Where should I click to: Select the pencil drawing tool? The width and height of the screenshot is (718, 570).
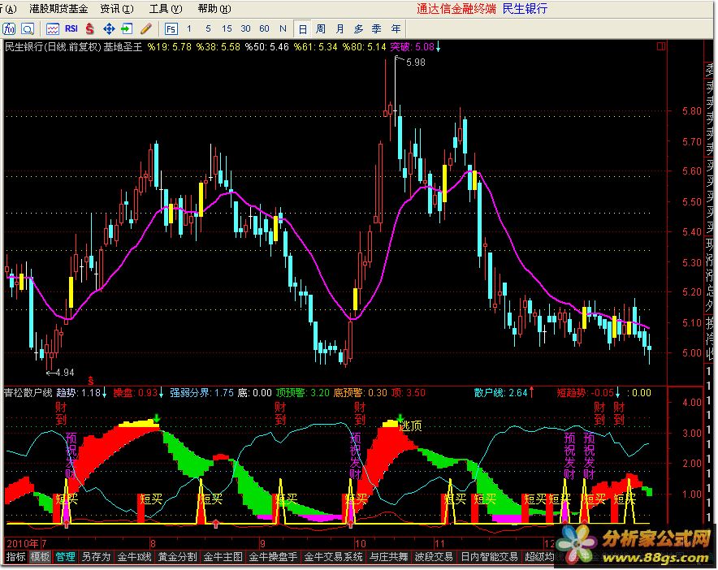coord(146,29)
